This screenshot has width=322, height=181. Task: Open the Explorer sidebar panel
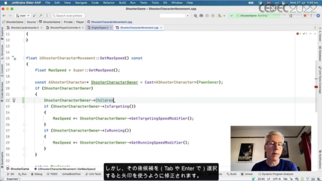tap(2, 33)
